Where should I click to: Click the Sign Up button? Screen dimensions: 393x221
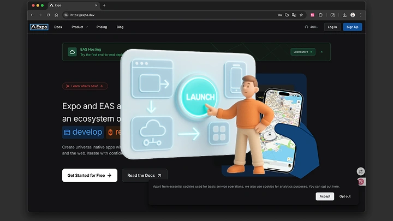pyautogui.click(x=353, y=27)
